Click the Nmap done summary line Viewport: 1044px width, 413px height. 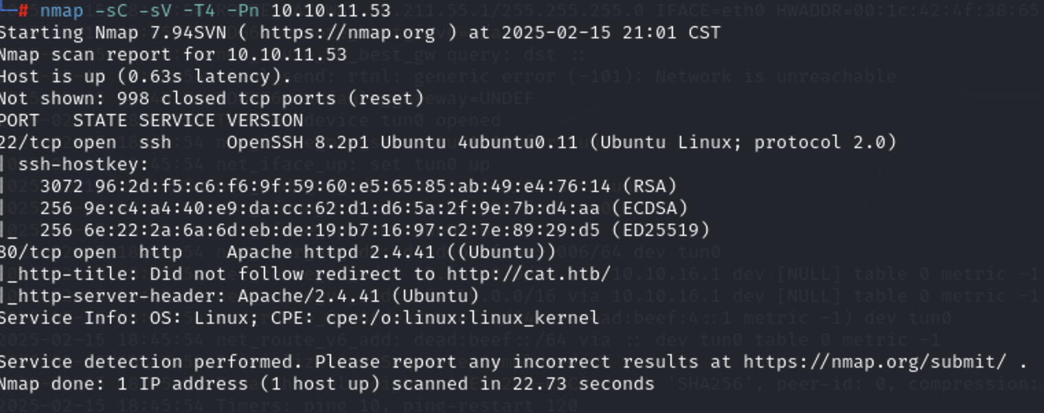tap(327, 383)
